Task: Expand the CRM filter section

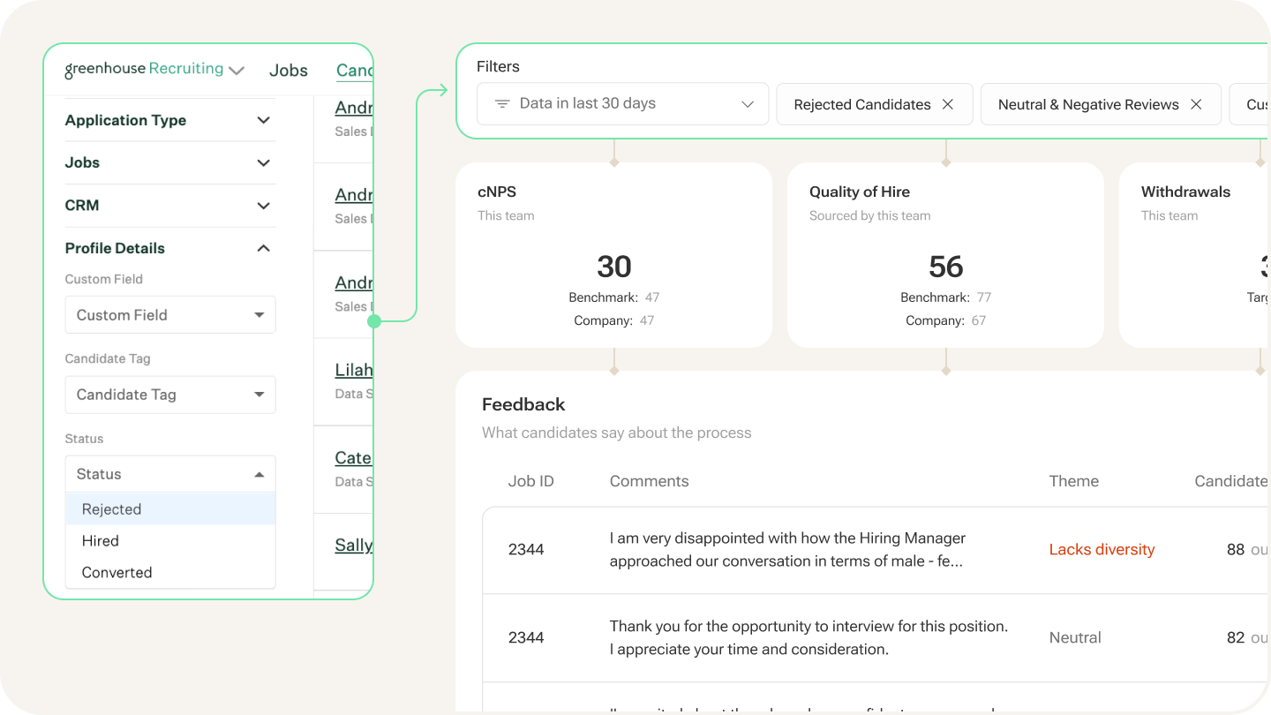Action: click(263, 206)
